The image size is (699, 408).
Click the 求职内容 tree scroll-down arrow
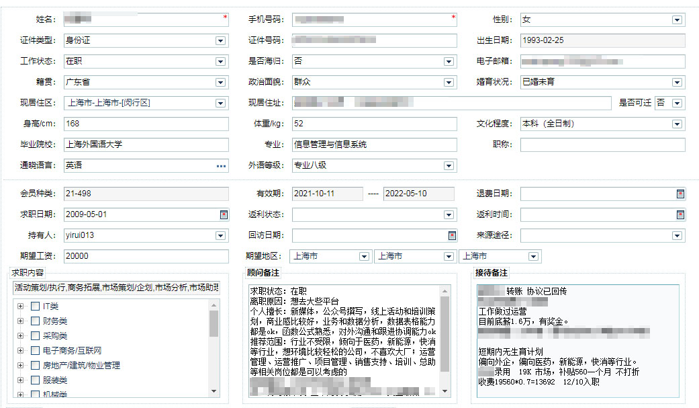(214, 391)
